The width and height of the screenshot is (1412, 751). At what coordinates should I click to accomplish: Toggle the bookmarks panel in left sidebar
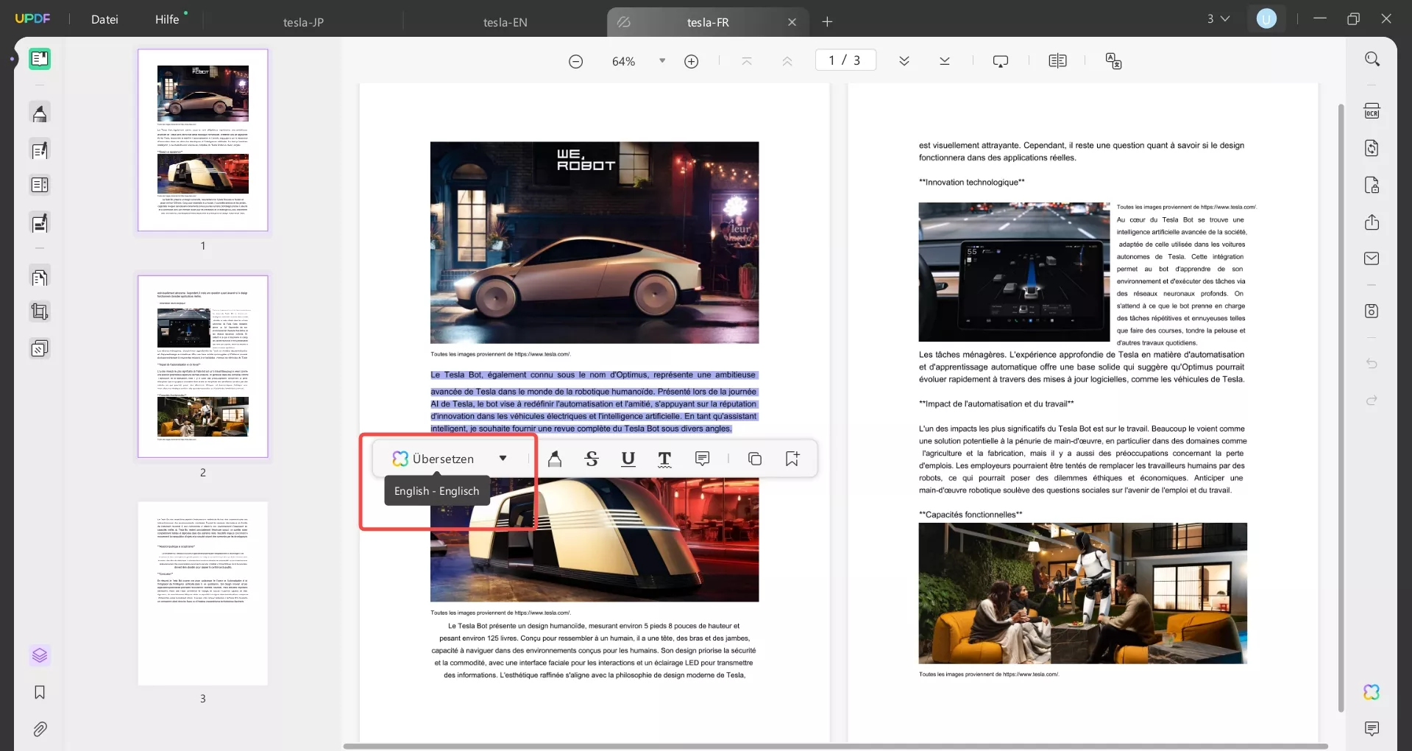pyautogui.click(x=40, y=692)
